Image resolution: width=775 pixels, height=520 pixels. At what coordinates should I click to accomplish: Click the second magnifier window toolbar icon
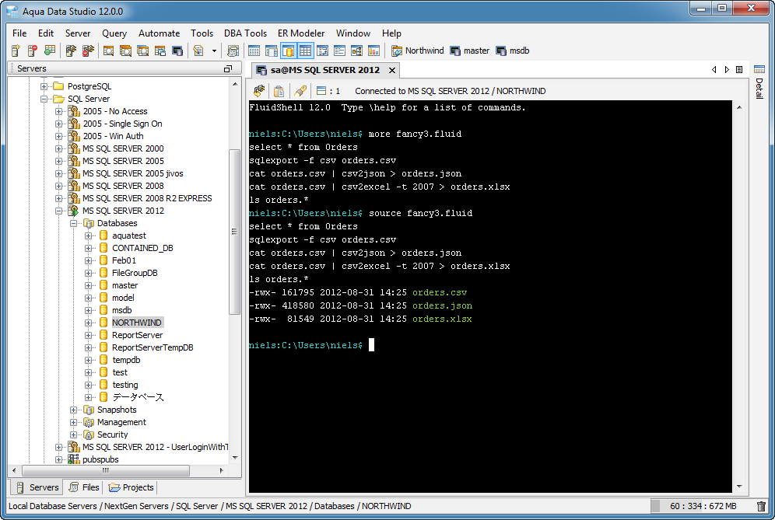125,51
